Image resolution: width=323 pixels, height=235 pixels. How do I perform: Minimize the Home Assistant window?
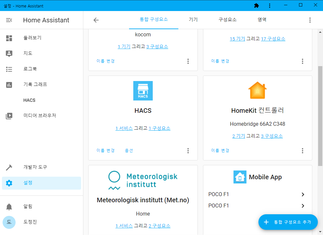[285, 6]
